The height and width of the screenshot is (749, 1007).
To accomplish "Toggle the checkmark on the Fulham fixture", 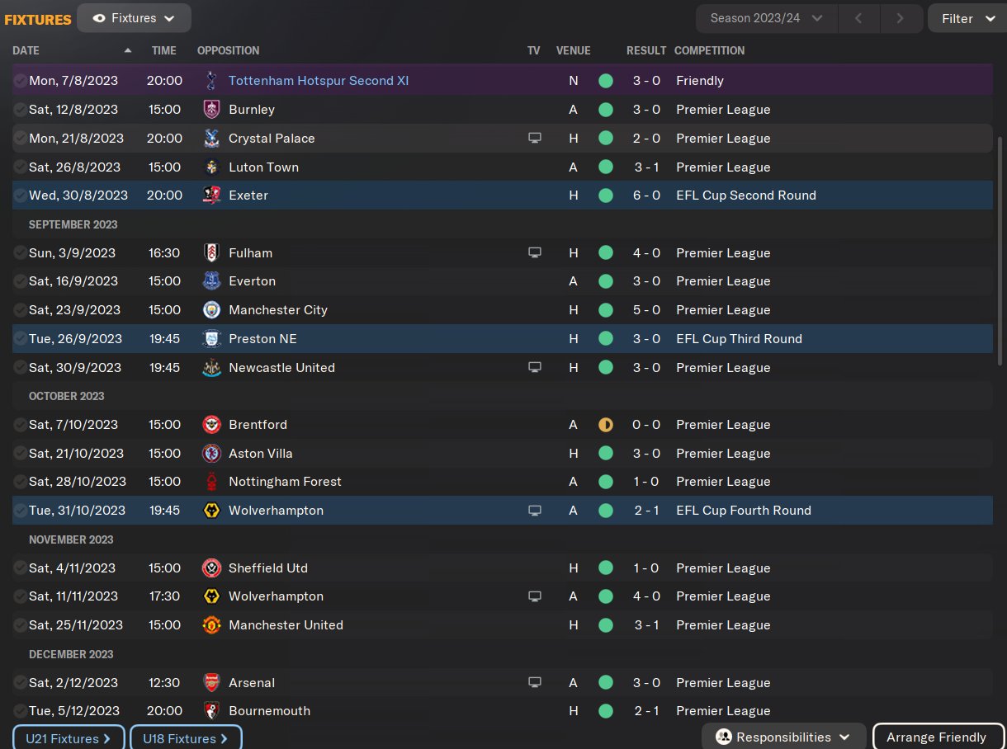I will coord(20,253).
